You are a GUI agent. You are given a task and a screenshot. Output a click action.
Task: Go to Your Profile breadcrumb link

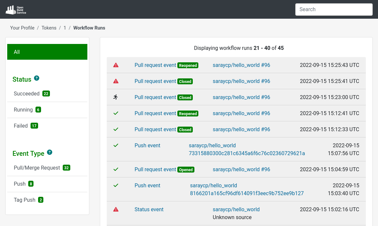pyautogui.click(x=22, y=28)
